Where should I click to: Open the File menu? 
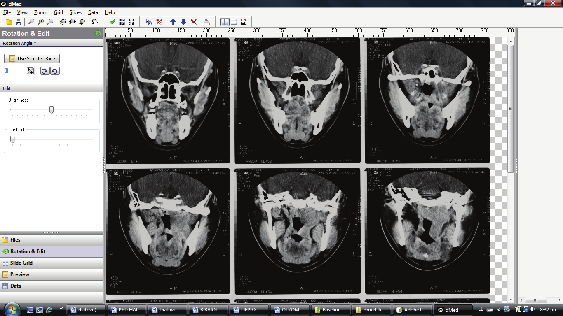[7, 12]
